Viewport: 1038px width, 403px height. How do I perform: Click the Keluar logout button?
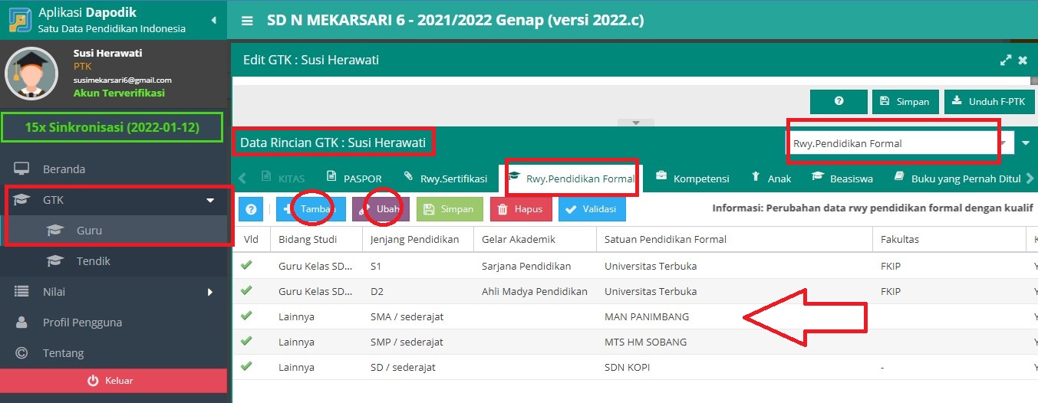tap(114, 381)
